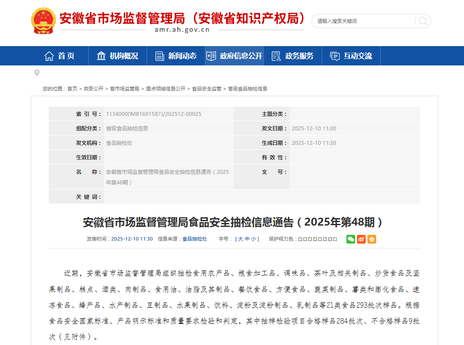Screen dimensions: 464x345
Task: Open 首页 home tab in navigation
Action: (x=60, y=56)
